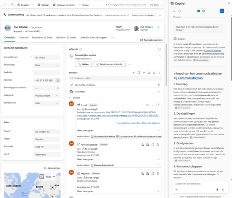Open more options beside Markeren als voltooid
The height and width of the screenshot is (198, 232).
tap(129, 64)
